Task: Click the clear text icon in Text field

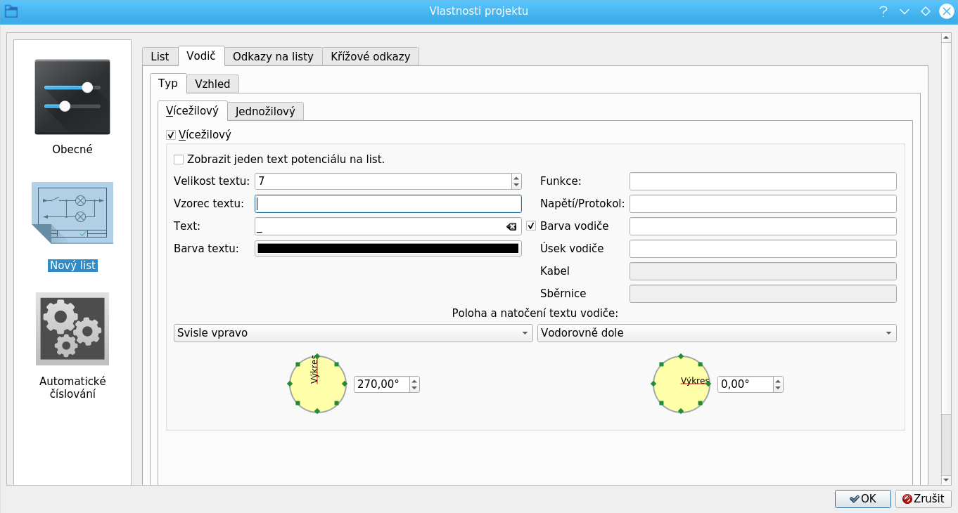Action: (511, 226)
